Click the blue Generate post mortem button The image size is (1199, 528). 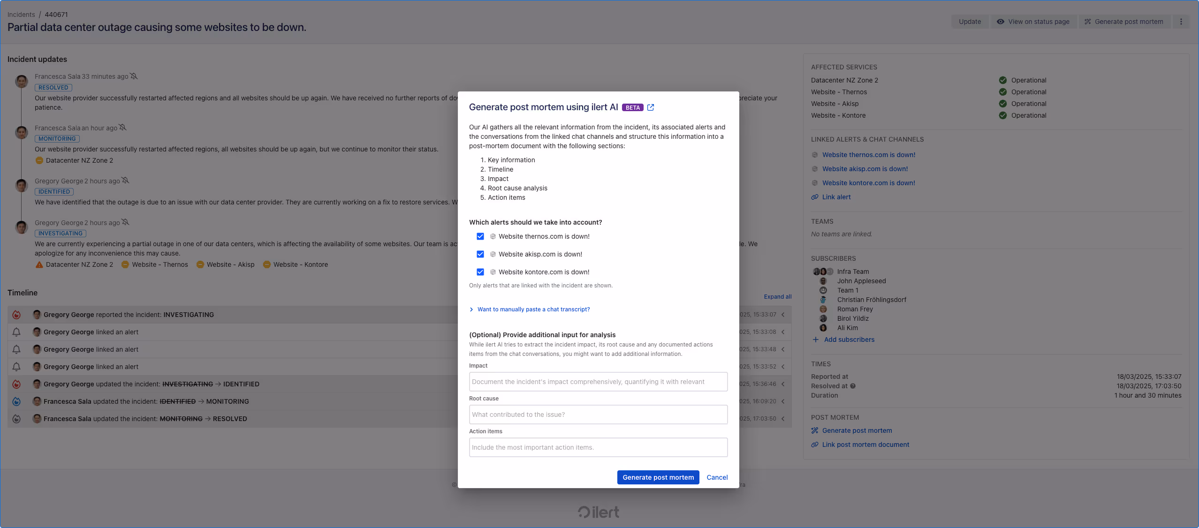(x=658, y=477)
